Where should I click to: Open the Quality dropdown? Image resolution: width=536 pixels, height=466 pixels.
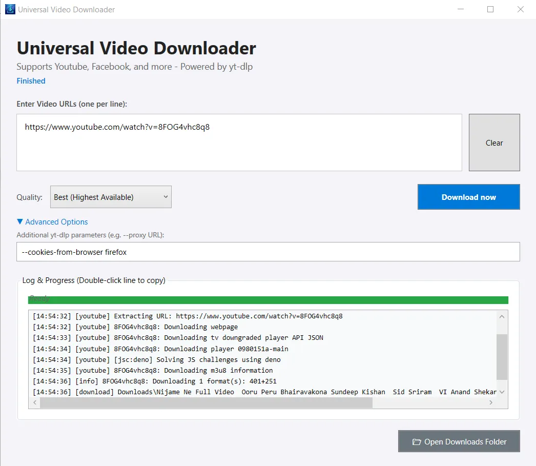(x=111, y=197)
